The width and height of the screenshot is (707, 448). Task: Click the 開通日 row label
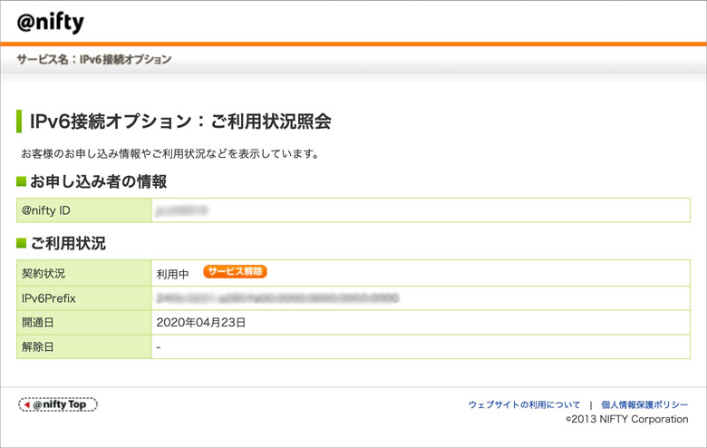pyautogui.click(x=38, y=323)
